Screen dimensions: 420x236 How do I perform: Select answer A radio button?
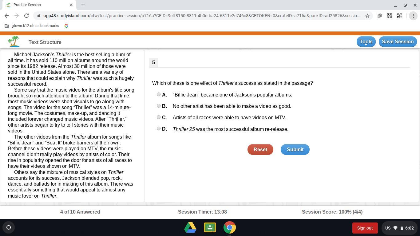[159, 94]
